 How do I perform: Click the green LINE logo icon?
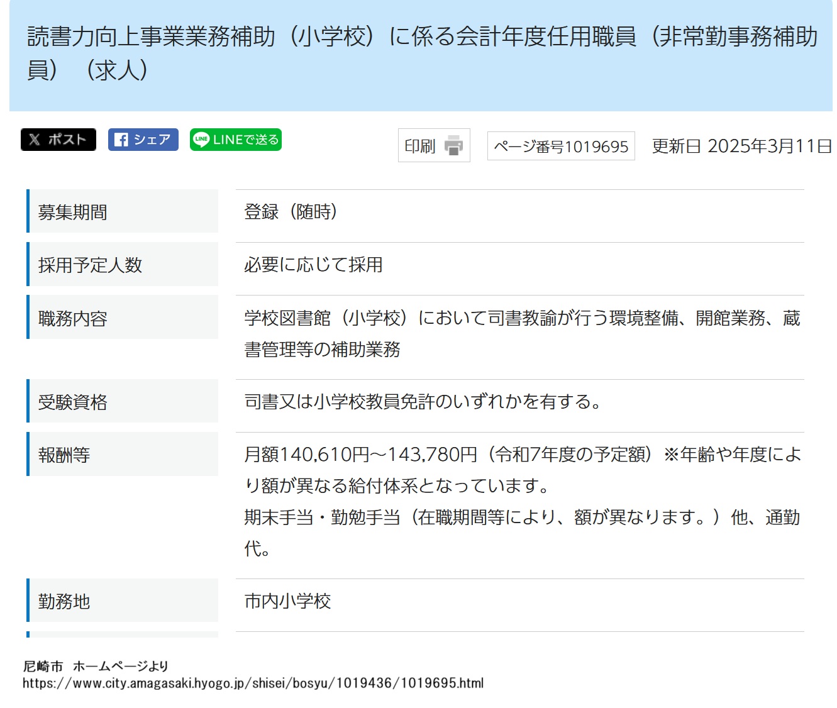[x=201, y=140]
